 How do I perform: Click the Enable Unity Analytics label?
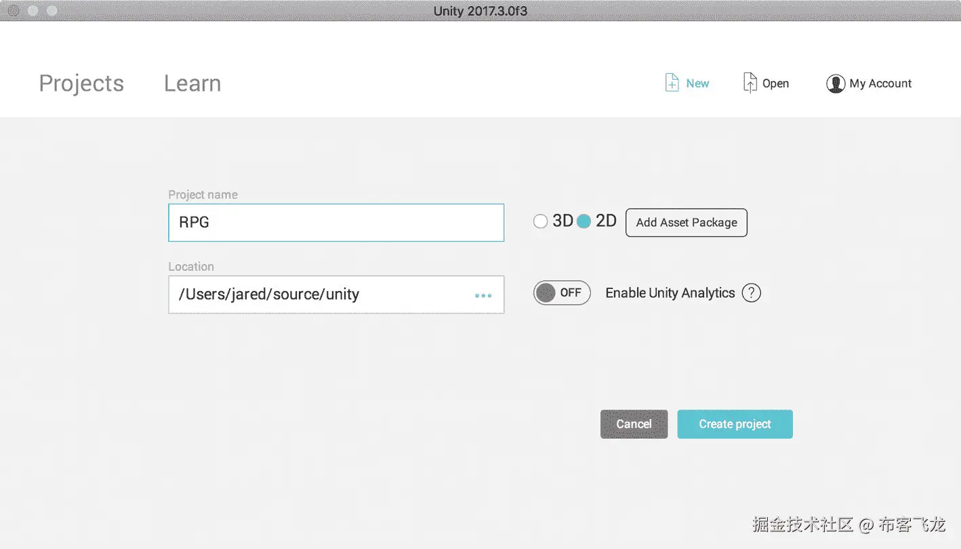[x=670, y=293]
